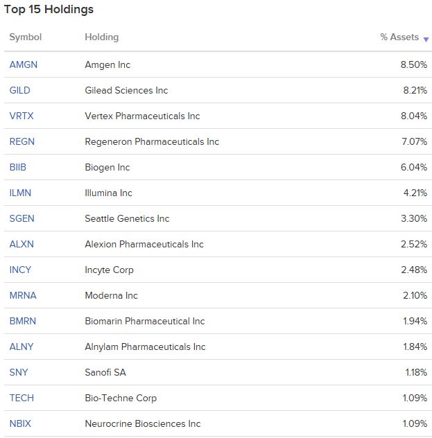Click the SNY symbol link
The image size is (432, 438).
19,372
